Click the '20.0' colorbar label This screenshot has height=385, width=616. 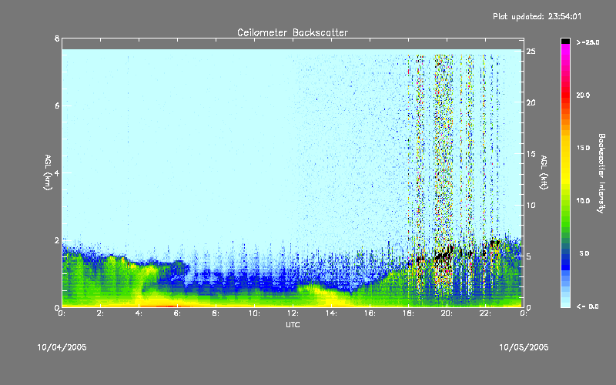tap(583, 95)
